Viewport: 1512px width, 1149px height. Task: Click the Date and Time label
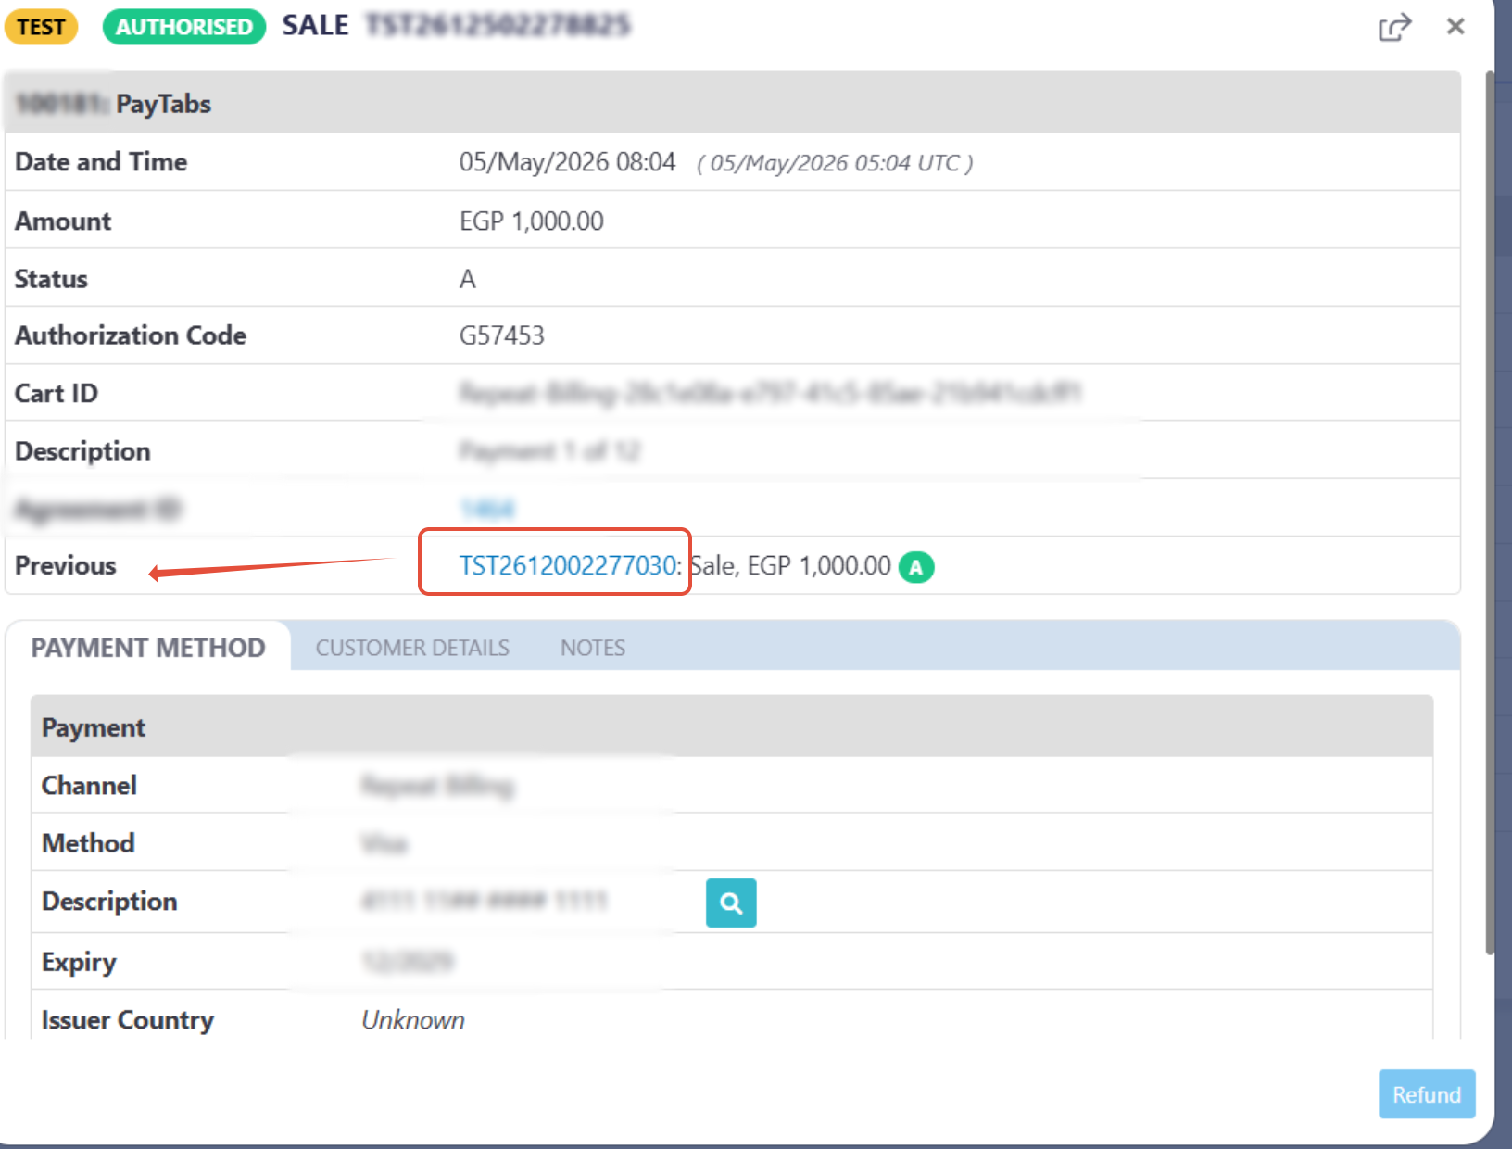(101, 162)
